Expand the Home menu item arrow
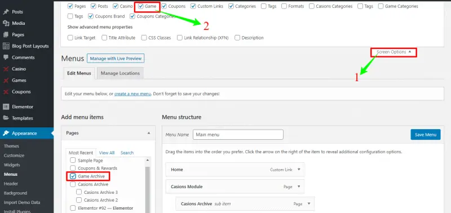The height and width of the screenshot is (213, 451). click(x=299, y=170)
